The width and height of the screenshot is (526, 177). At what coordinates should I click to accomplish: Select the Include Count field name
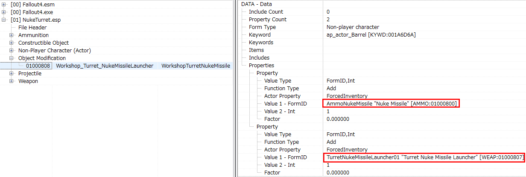coord(266,12)
